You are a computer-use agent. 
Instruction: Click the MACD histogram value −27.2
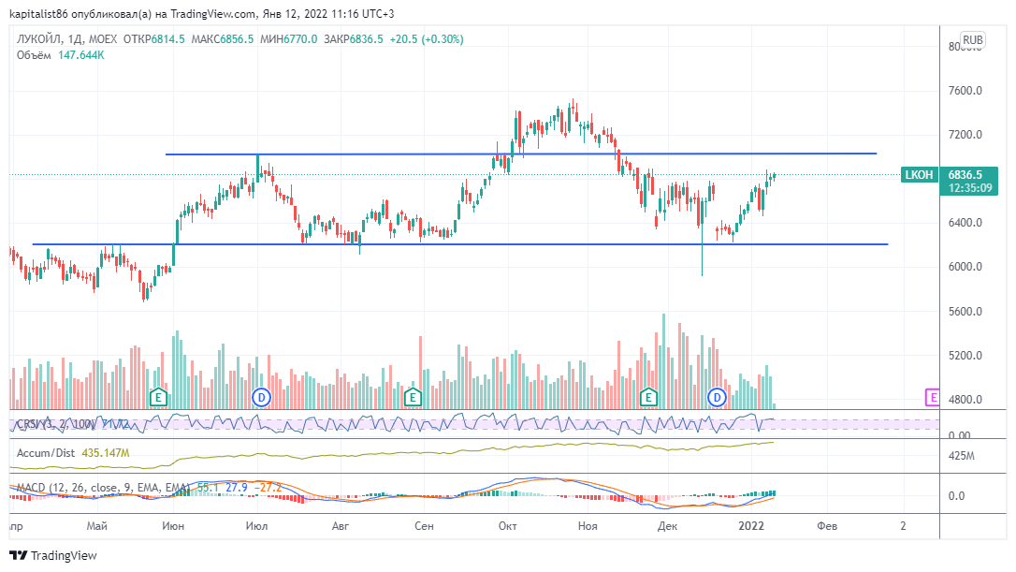(x=268, y=487)
